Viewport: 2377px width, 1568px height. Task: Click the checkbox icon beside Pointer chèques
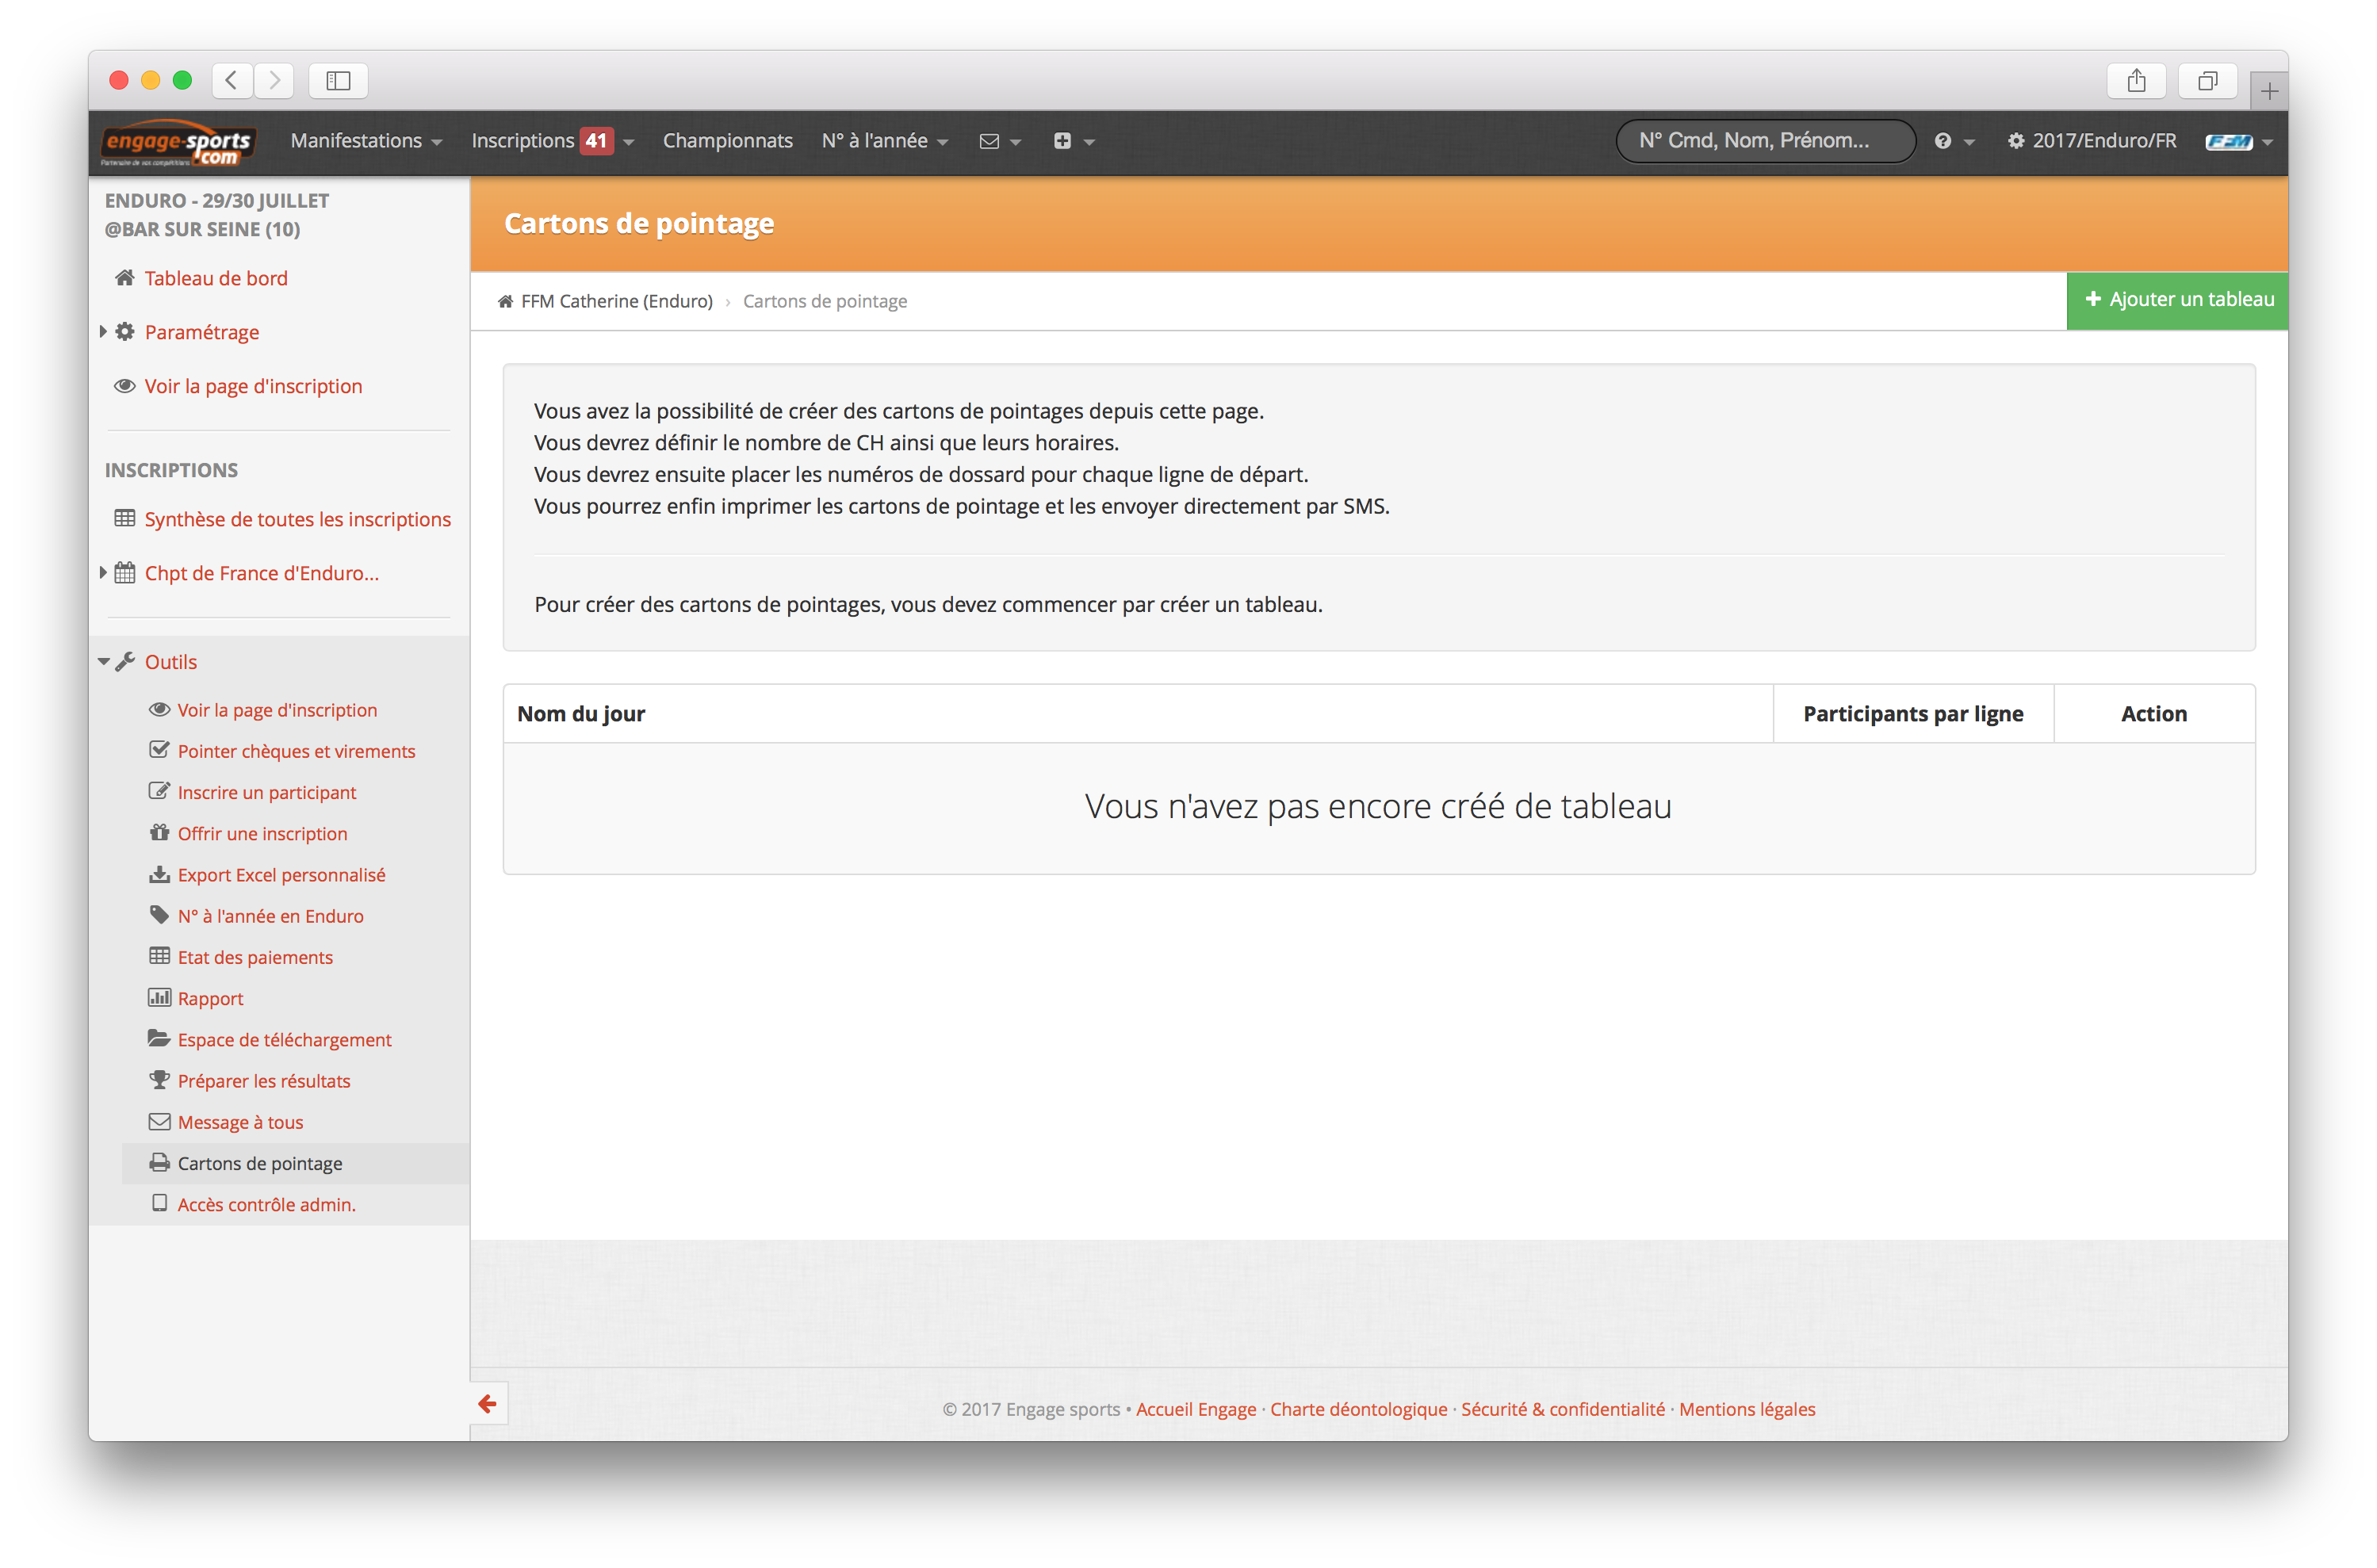click(159, 750)
